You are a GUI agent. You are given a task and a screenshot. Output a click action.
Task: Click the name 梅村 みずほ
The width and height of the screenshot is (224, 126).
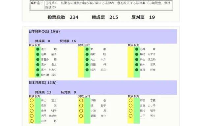pyautogui.click(x=148, y=54)
